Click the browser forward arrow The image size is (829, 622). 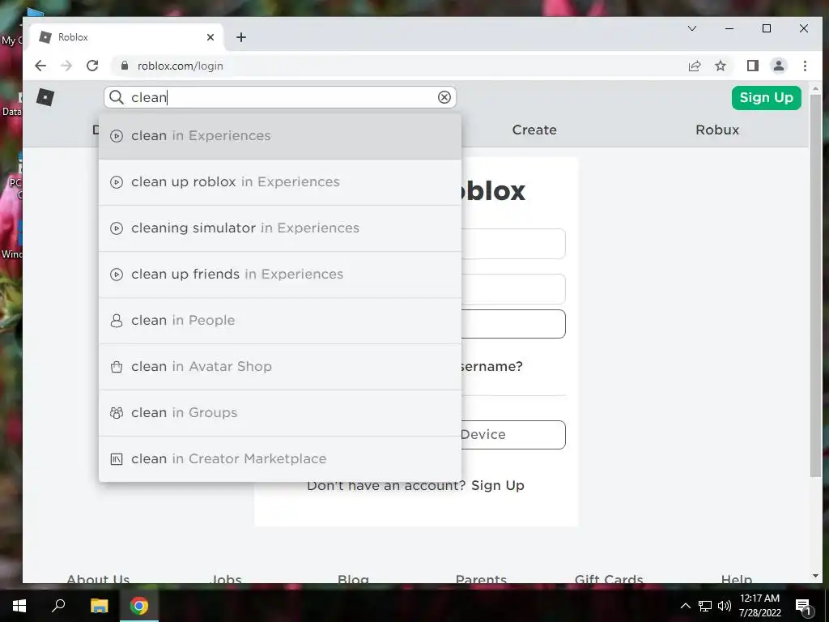click(x=66, y=66)
